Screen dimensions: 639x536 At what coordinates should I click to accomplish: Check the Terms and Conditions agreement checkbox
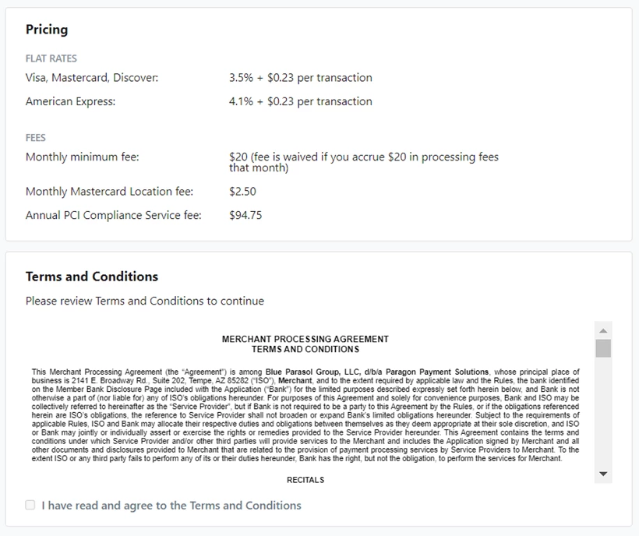click(x=30, y=505)
